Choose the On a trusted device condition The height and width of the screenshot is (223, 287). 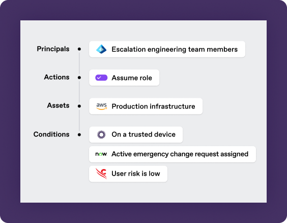pyautogui.click(x=136, y=134)
